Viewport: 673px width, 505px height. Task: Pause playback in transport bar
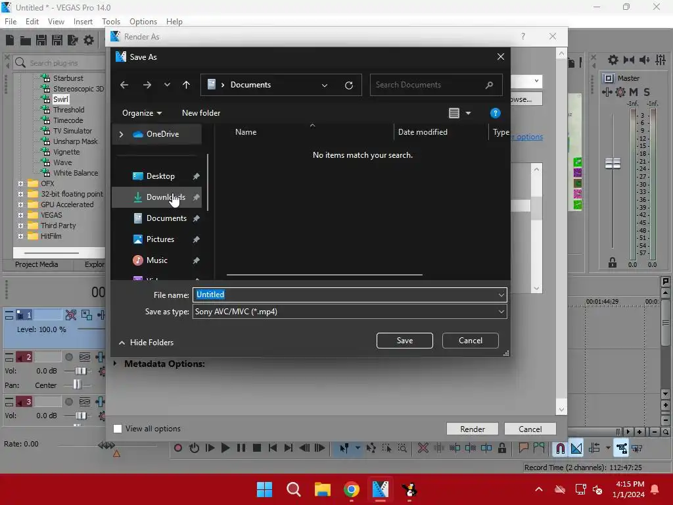(241, 448)
